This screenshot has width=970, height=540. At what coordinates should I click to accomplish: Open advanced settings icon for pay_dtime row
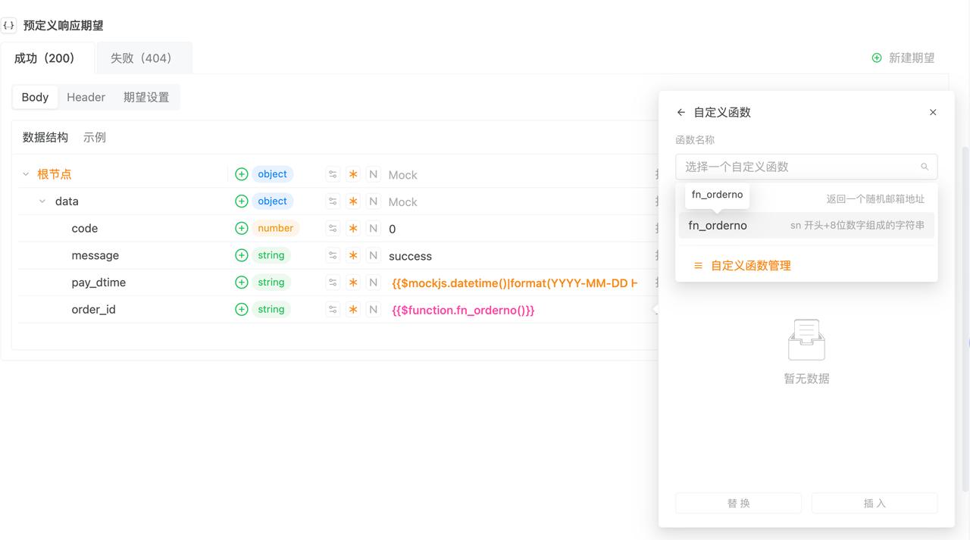tap(333, 282)
